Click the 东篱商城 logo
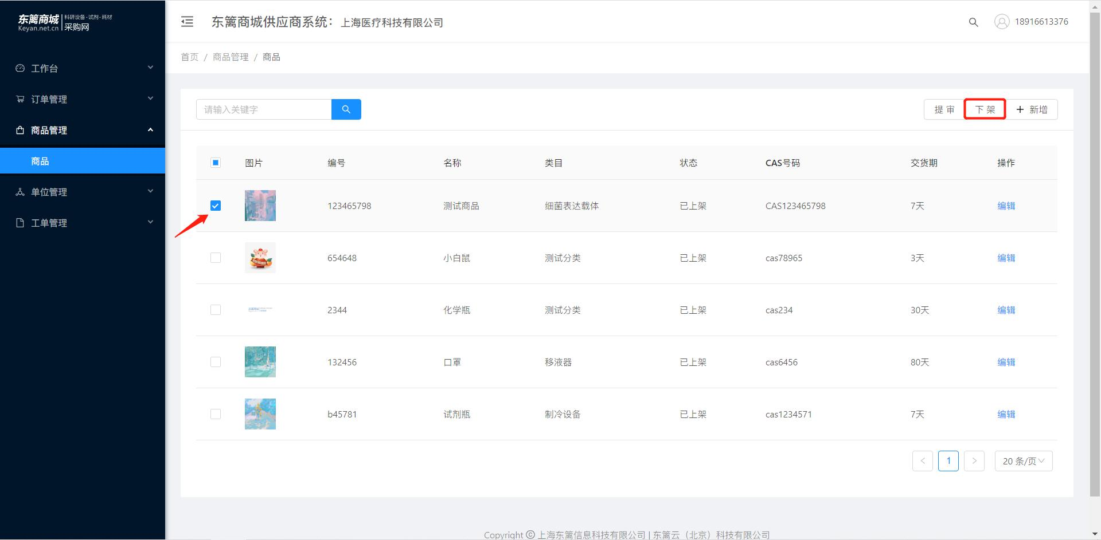 pyautogui.click(x=65, y=22)
